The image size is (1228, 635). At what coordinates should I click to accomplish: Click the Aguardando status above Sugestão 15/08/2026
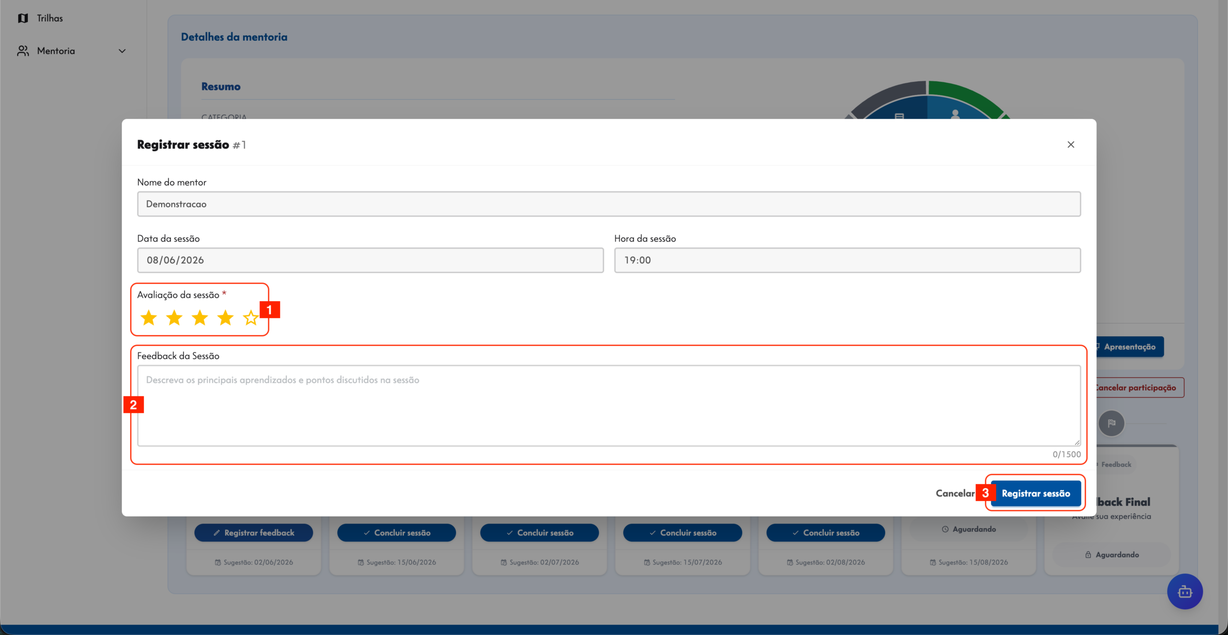[x=968, y=529]
